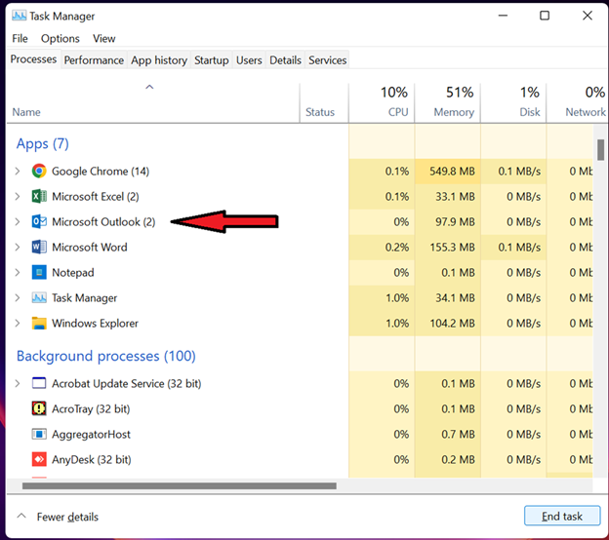Select the Processes tab
The width and height of the screenshot is (609, 540).
tap(33, 58)
